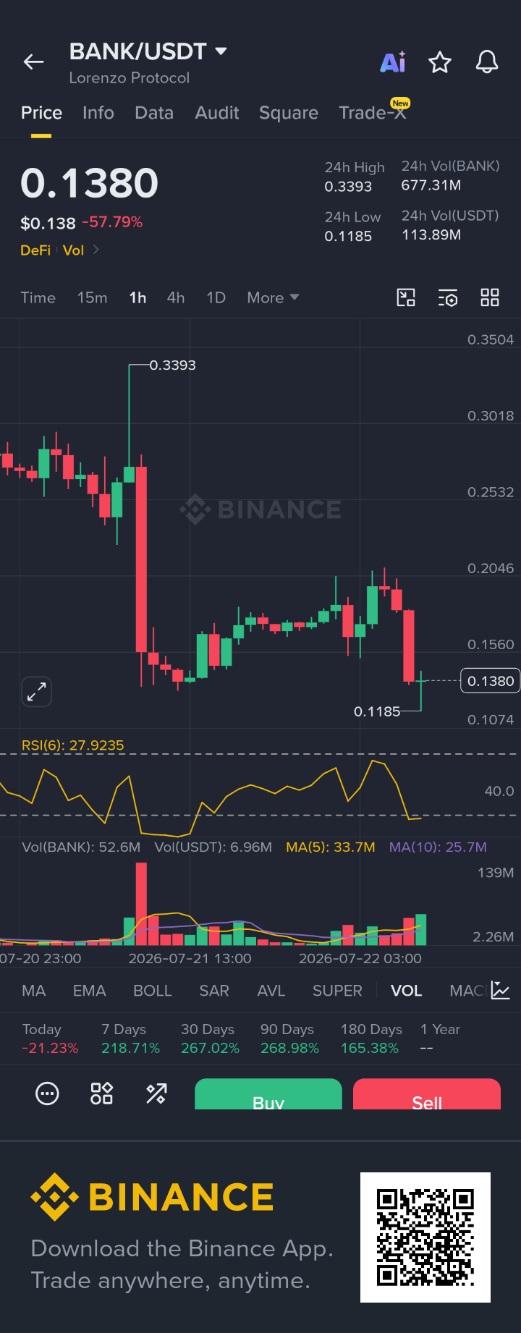This screenshot has height=1333, width=521.
Task: Select the 4h chart interval
Action: click(176, 297)
